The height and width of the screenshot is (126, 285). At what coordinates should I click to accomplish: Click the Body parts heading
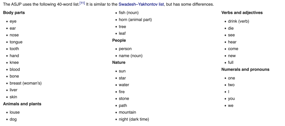tap(14, 13)
